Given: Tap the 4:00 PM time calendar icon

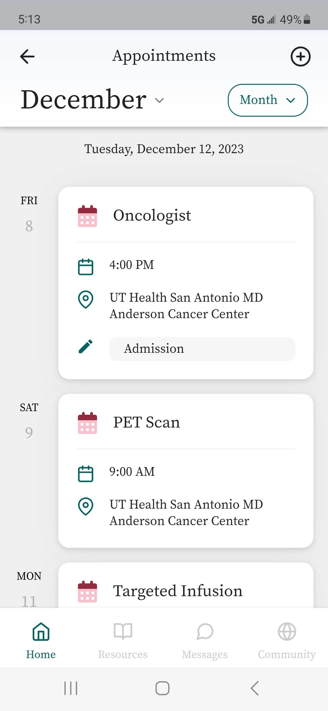Looking at the screenshot, I should click(86, 267).
